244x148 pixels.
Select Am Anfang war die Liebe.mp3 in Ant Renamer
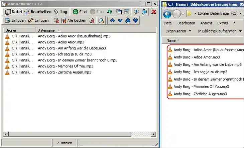[x=72, y=48]
